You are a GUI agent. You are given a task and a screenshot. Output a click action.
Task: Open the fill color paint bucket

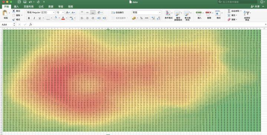56,18
